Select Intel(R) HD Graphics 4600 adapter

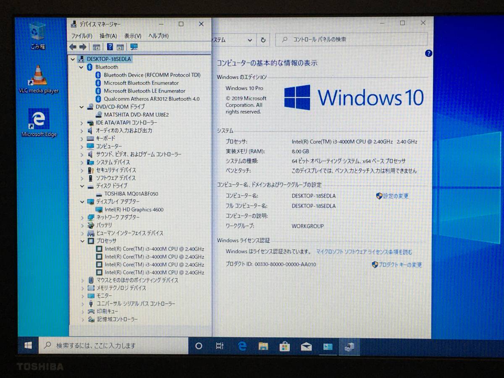coord(134,210)
